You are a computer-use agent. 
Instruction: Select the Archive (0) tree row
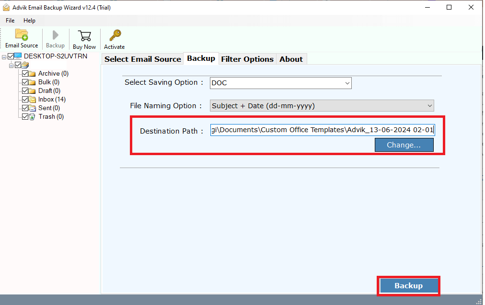point(53,74)
